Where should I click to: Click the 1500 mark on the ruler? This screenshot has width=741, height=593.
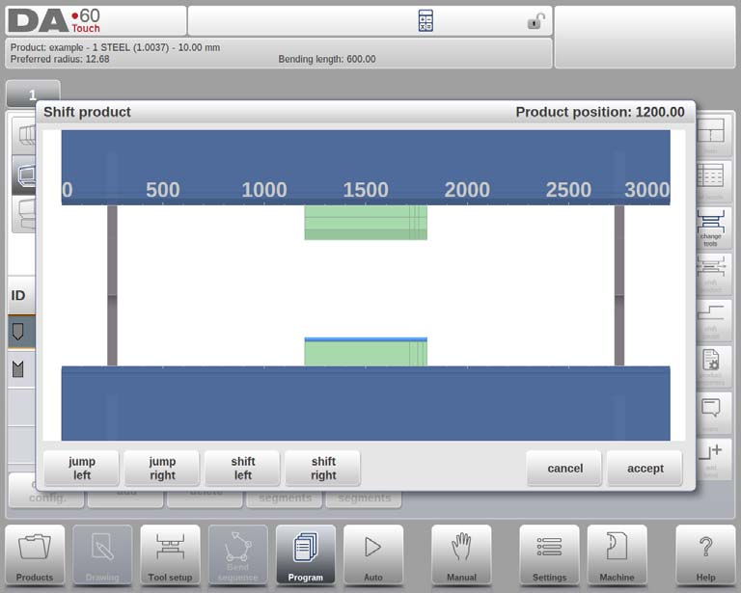pyautogui.click(x=366, y=190)
